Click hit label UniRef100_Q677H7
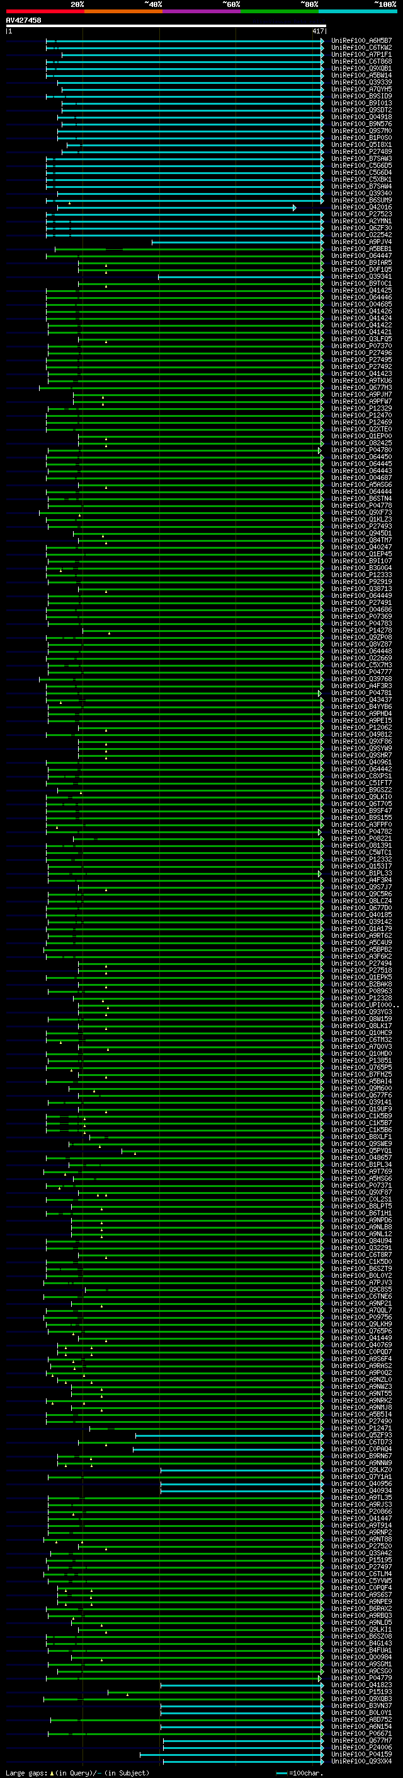 tap(361, 1740)
